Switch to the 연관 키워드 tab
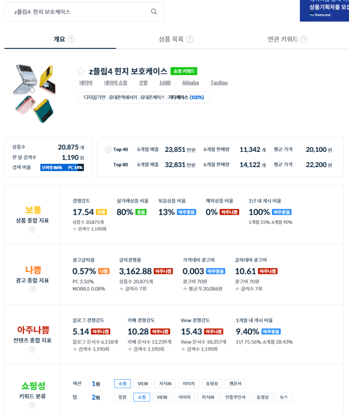This screenshot has height=414, width=349. pyautogui.click(x=283, y=39)
